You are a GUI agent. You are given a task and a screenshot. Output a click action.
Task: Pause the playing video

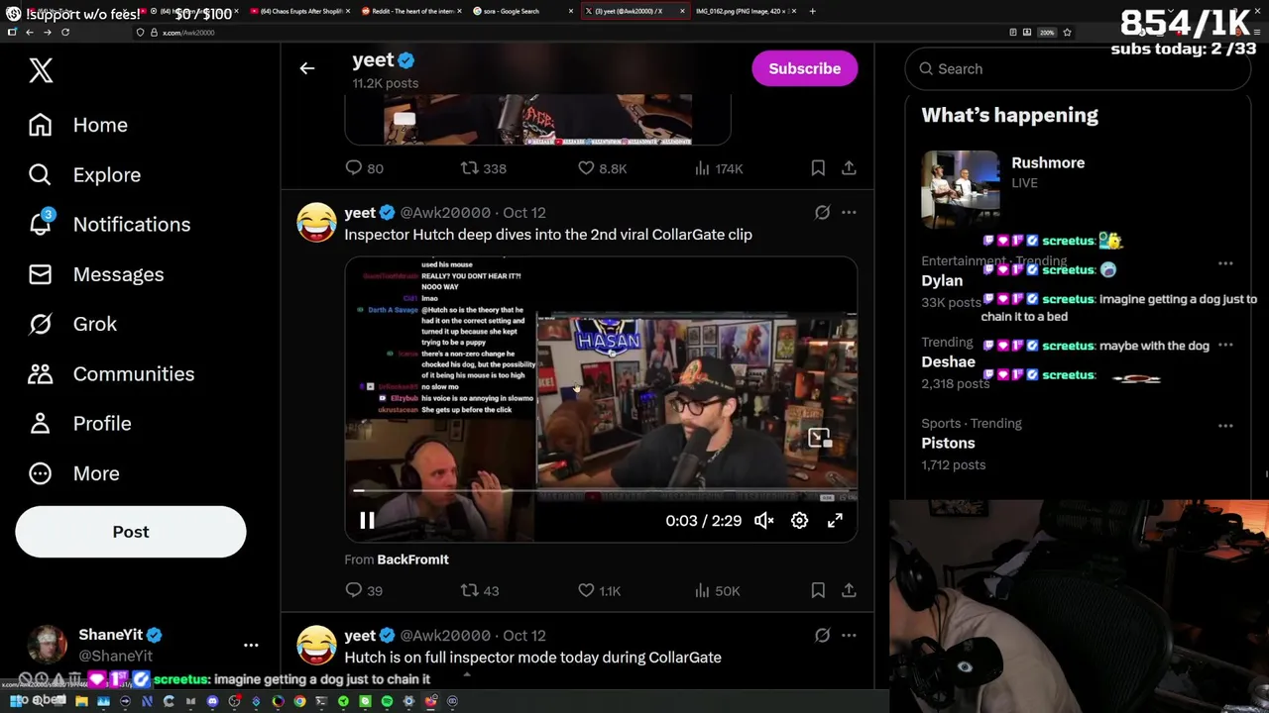tap(367, 520)
